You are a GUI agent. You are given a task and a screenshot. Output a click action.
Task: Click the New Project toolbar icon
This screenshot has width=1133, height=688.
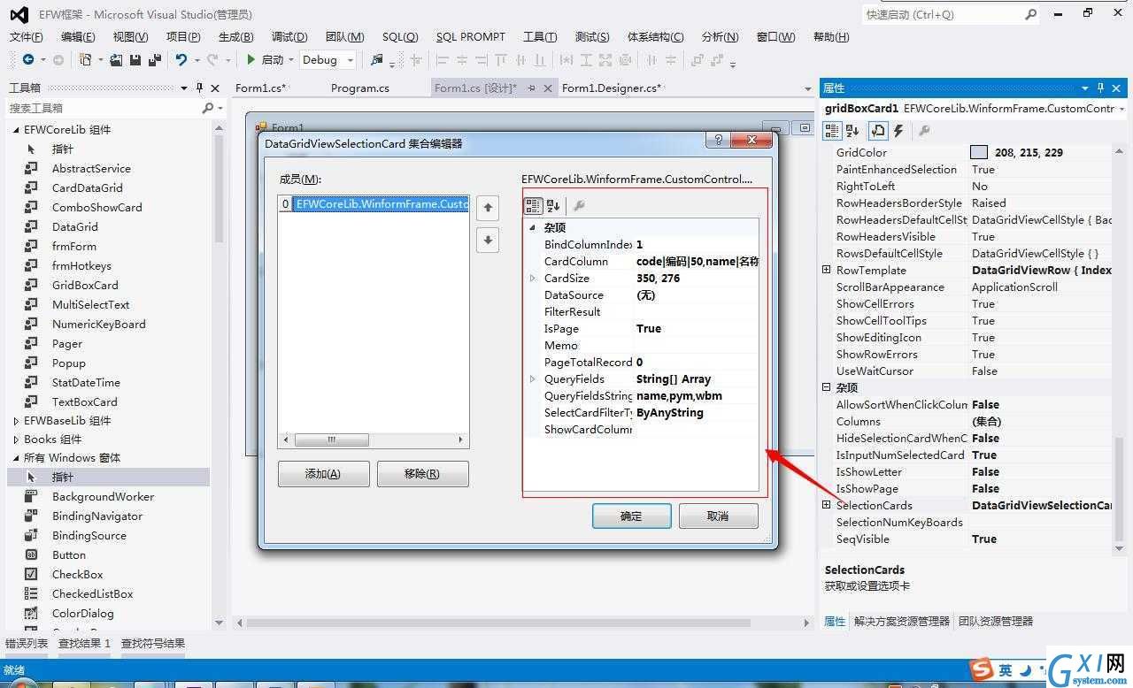[x=86, y=59]
